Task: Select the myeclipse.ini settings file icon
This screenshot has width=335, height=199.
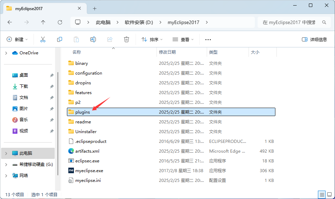Action: (71, 180)
